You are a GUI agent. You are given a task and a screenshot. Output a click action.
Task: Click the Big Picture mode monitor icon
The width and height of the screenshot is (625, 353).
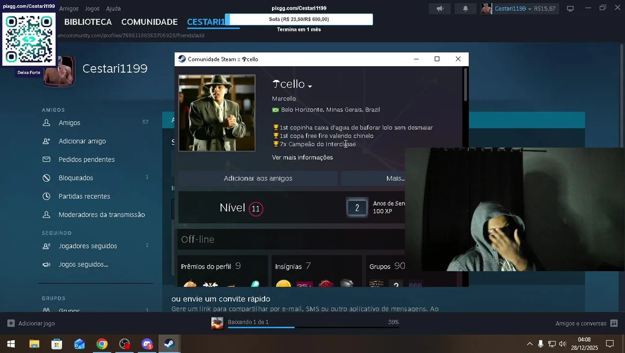(570, 8)
